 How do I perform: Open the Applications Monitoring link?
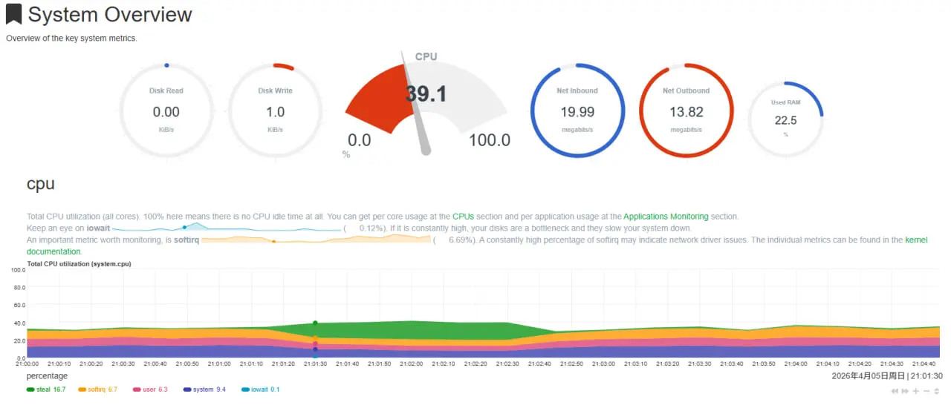[x=666, y=217]
